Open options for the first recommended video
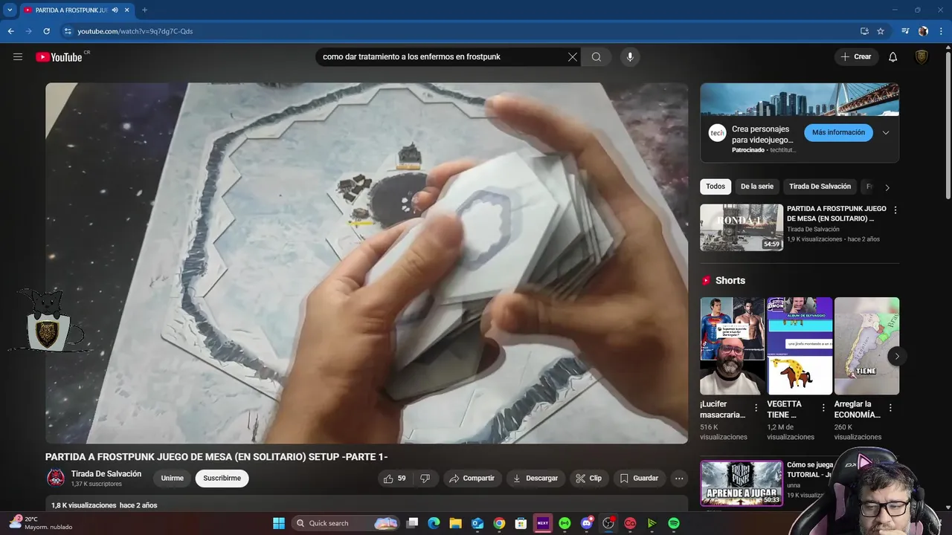The image size is (952, 535). (x=895, y=210)
